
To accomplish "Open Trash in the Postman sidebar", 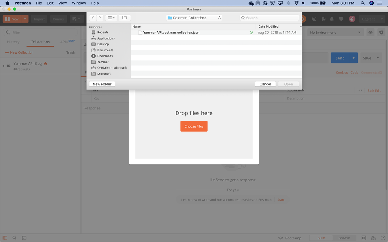I will pos(70,52).
